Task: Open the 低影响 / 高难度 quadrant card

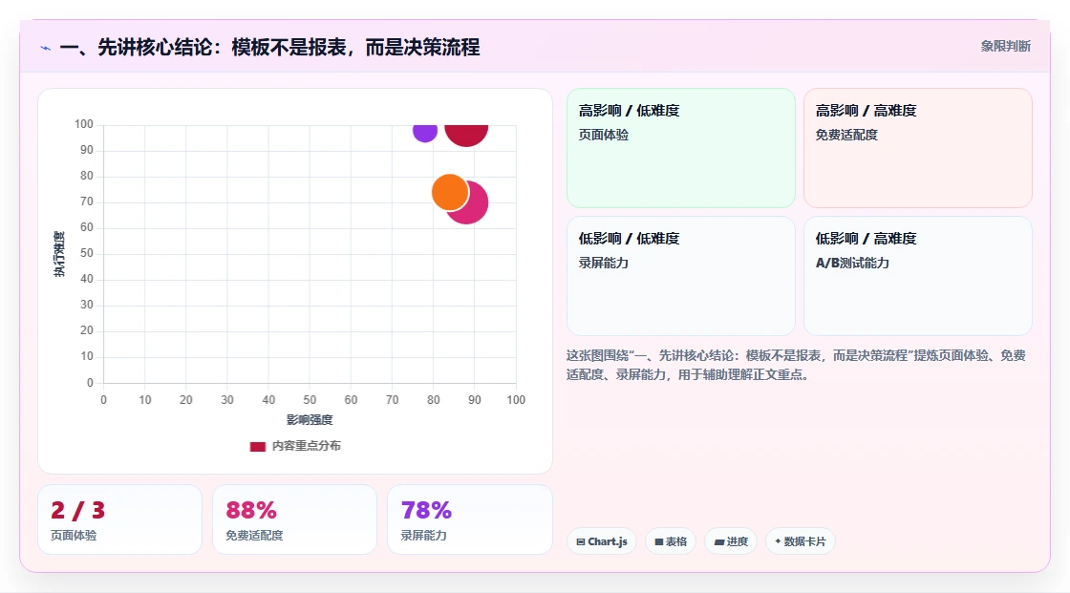Action: coord(918,276)
